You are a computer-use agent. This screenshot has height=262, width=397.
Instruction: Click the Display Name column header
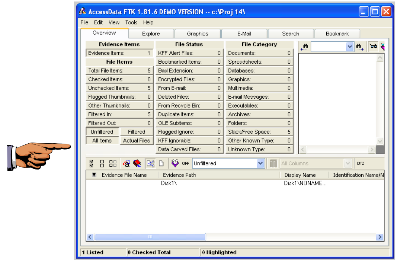[304, 175]
